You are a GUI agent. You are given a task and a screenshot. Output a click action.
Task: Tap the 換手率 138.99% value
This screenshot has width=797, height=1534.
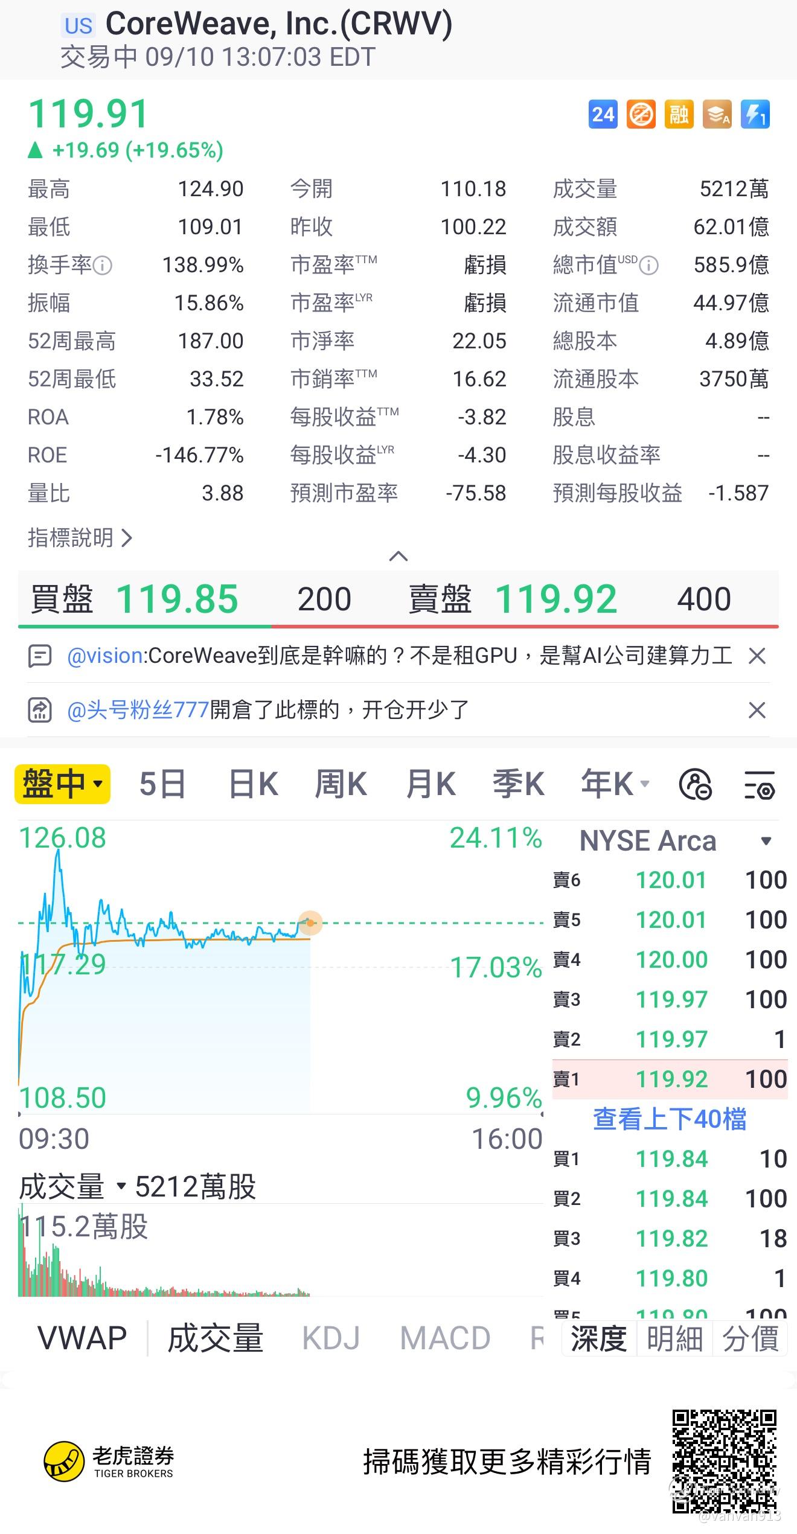click(x=203, y=265)
